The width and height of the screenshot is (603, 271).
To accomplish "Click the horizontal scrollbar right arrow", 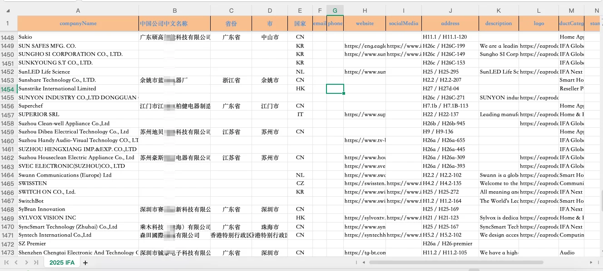I will tap(591, 262).
